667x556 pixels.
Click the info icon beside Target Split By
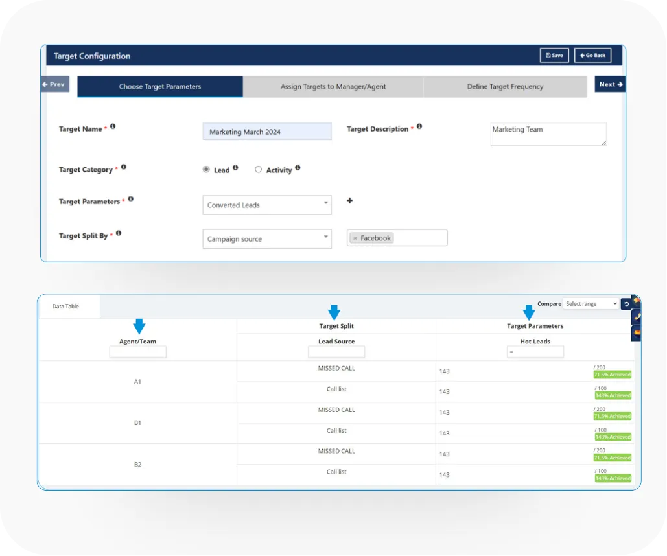pyautogui.click(x=119, y=233)
